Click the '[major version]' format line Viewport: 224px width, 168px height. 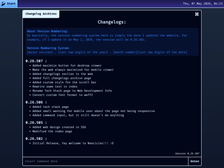coord(107,52)
